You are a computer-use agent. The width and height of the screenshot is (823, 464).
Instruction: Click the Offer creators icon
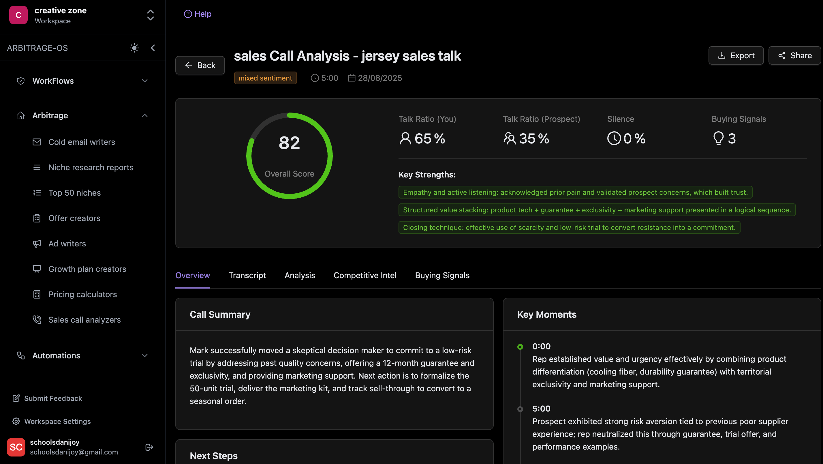coord(37,218)
